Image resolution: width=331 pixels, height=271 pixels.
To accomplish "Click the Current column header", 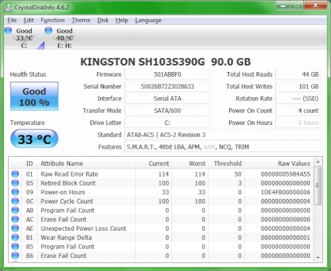I will 154,163.
